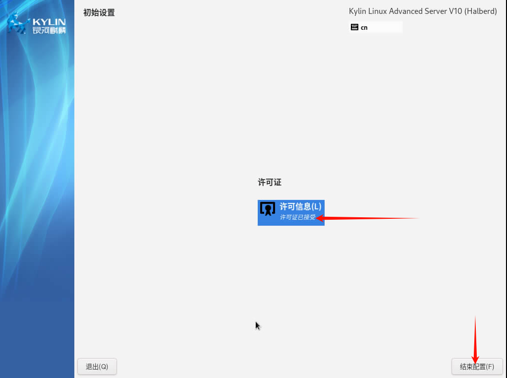Select the keyboard layout icon near the top
The width and height of the screenshot is (507, 378).
[x=355, y=27]
